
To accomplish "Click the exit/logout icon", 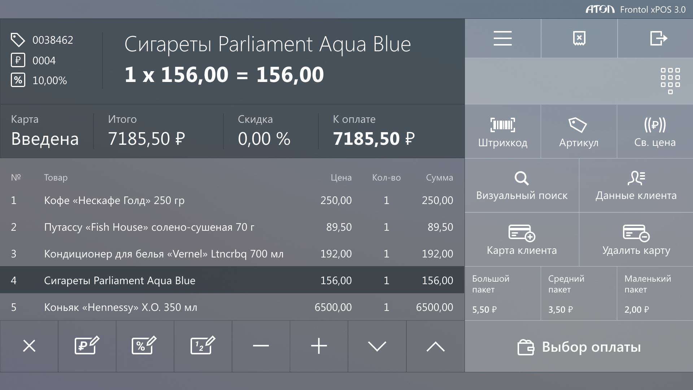I will [x=658, y=38].
